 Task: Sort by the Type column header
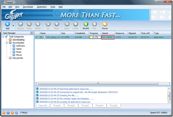tap(162, 33)
